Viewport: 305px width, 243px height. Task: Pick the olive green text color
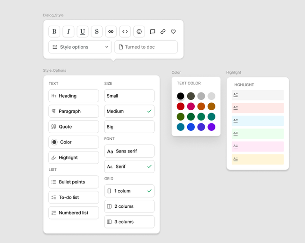[x=181, y=117]
